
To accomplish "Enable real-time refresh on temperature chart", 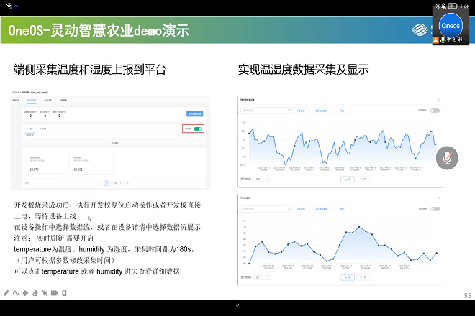I will pos(435,111).
